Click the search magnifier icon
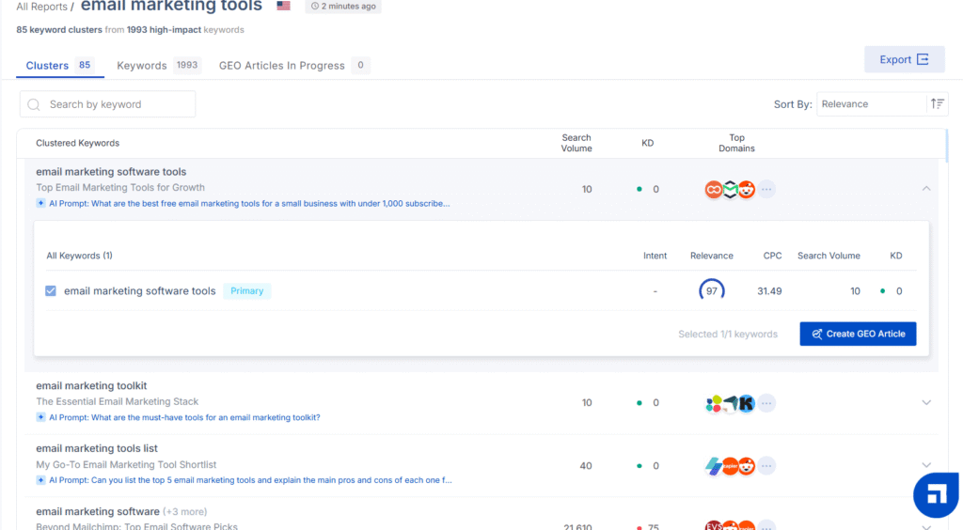This screenshot has width=963, height=530. tap(34, 105)
